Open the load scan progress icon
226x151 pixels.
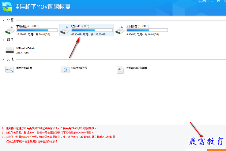[x=10, y=70]
